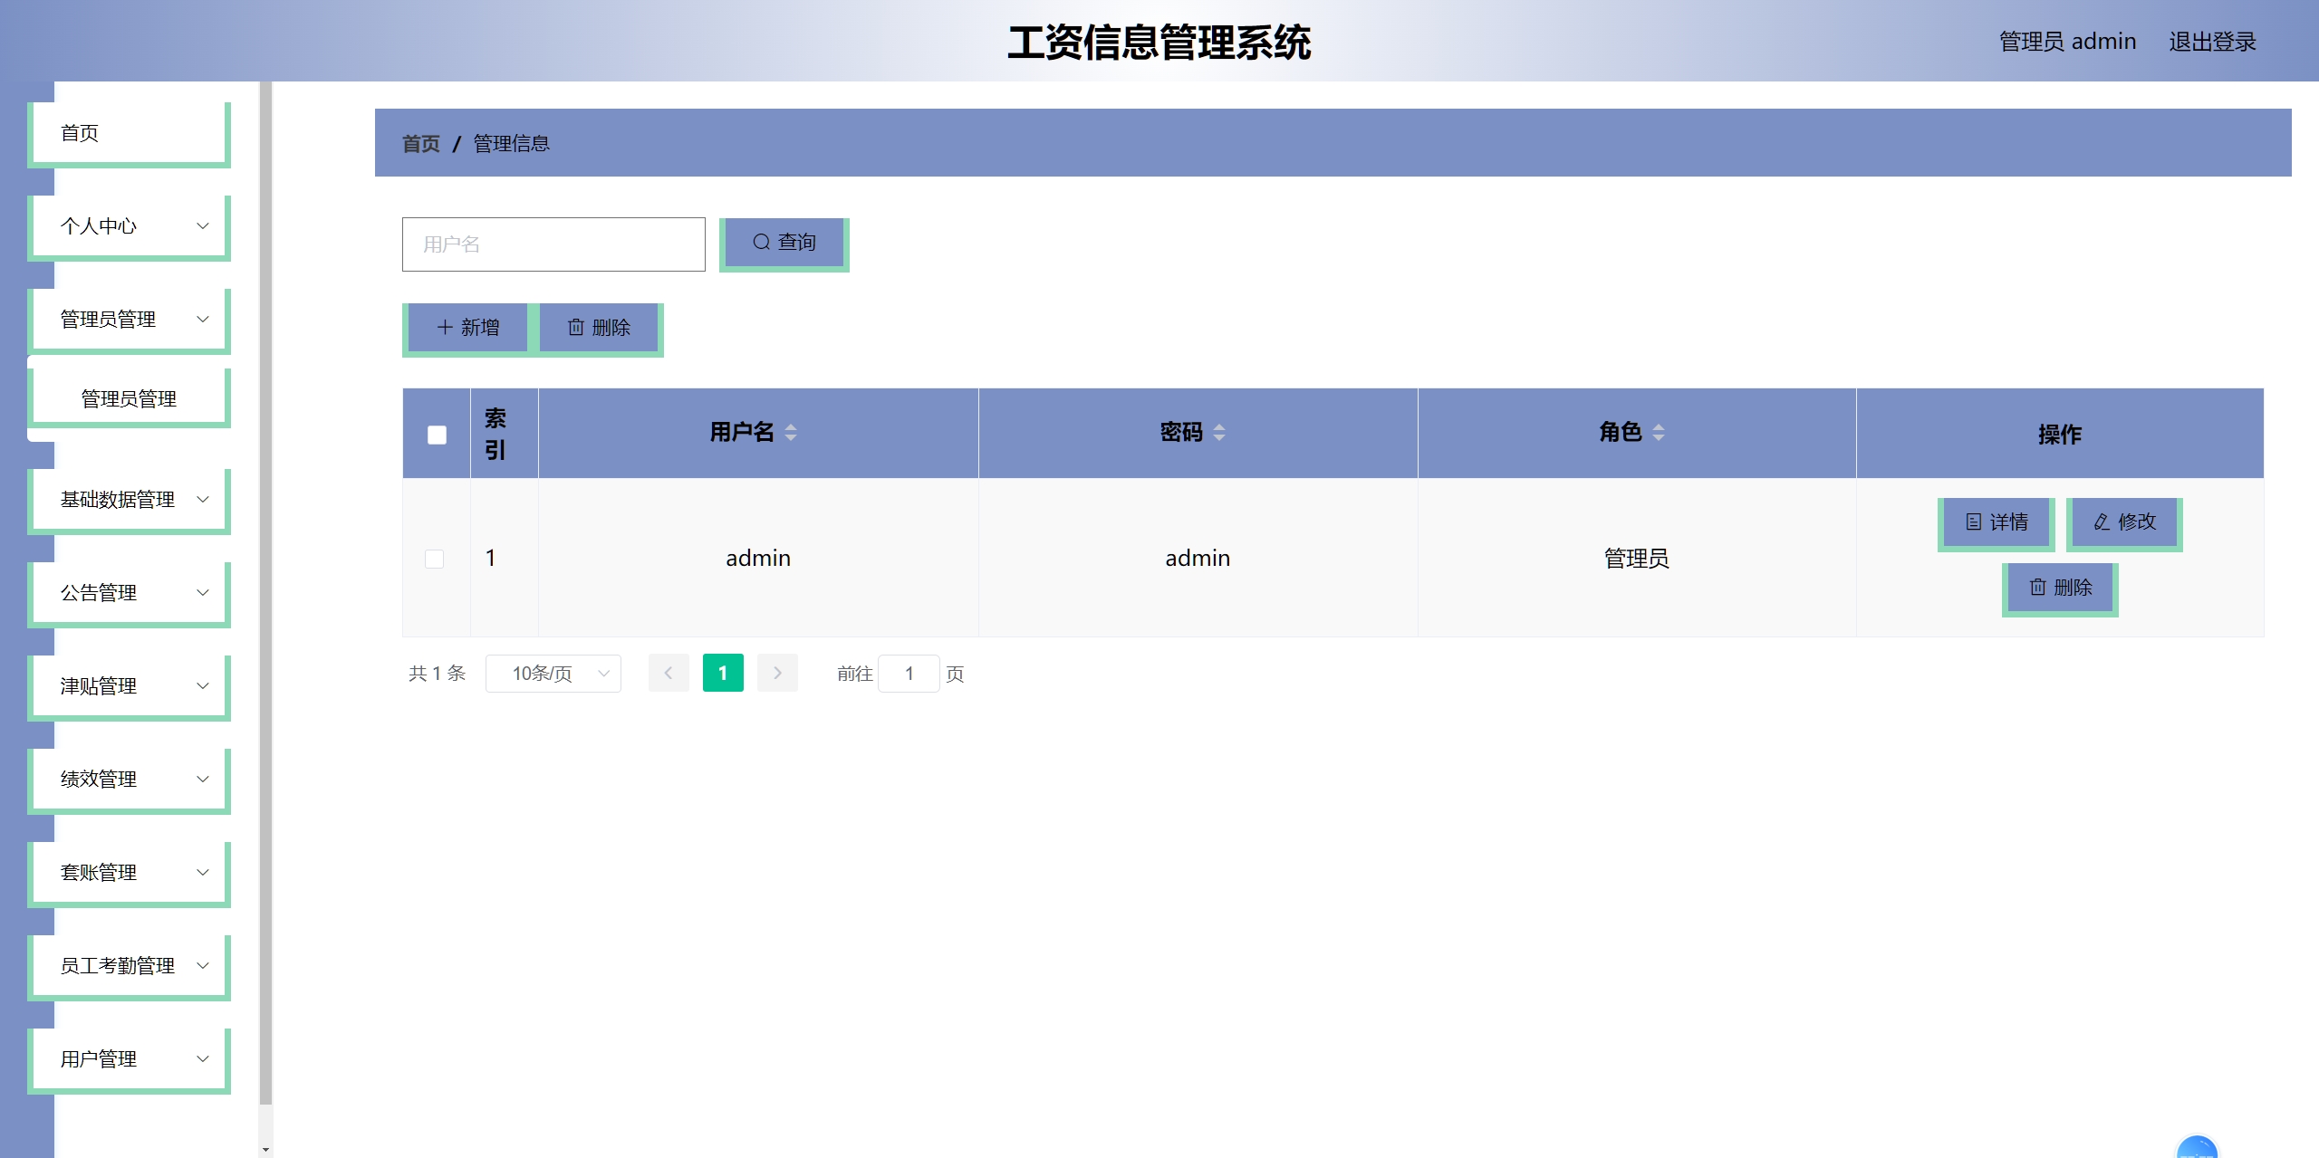Click the sidebar vertical scrollbar
The height and width of the screenshot is (1158, 2319).
[265, 593]
